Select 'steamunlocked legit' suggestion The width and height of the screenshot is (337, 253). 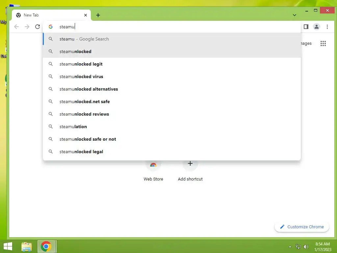point(172,64)
